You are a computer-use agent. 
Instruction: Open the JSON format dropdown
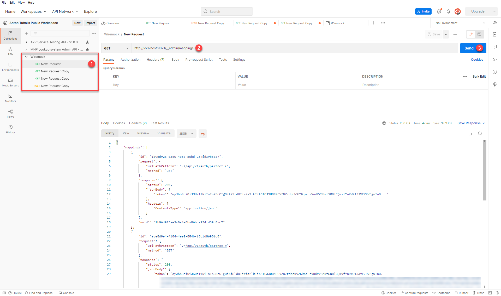pyautogui.click(x=186, y=134)
